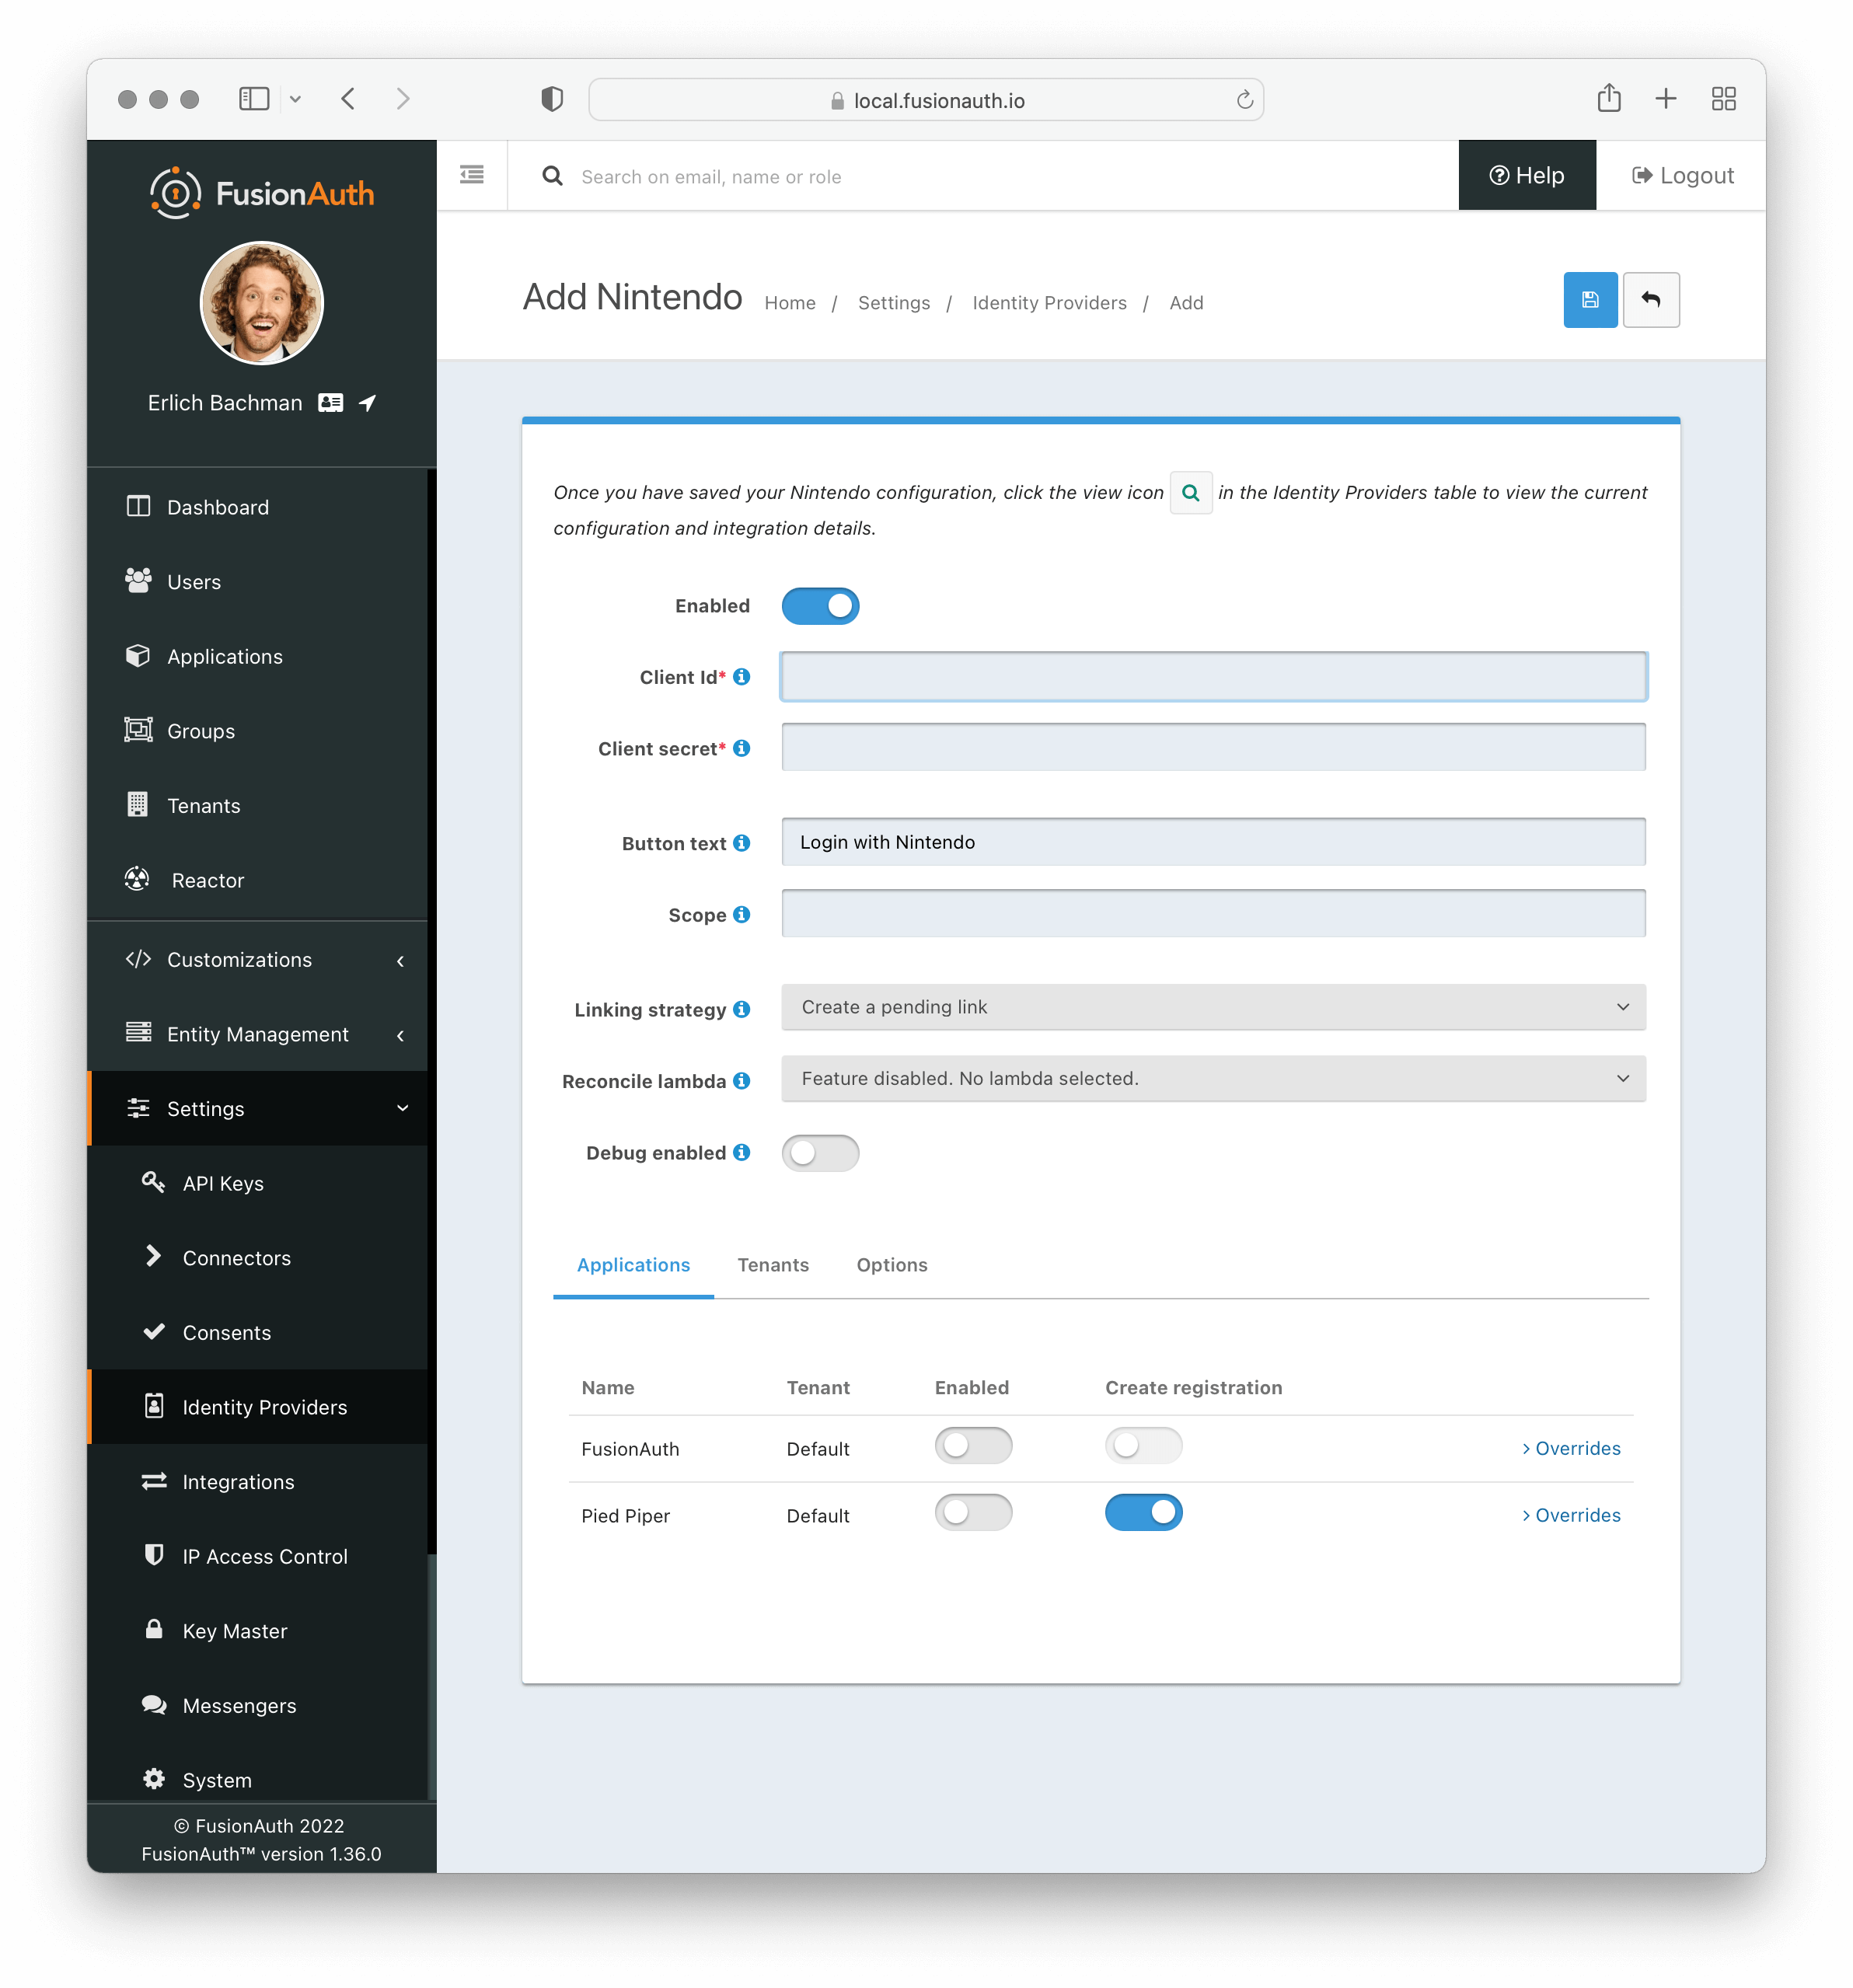Toggle the Enabled switch on

[x=820, y=604]
